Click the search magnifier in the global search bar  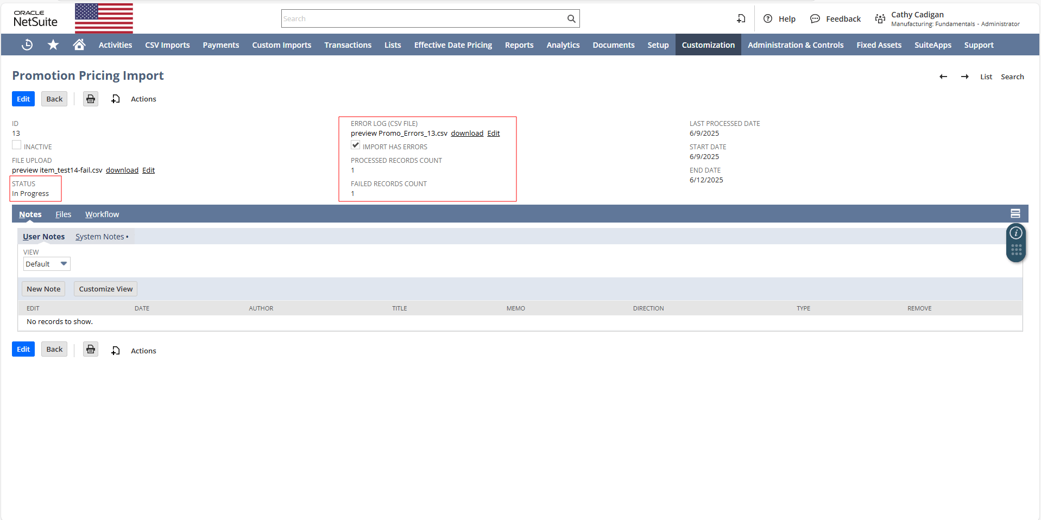coord(571,18)
